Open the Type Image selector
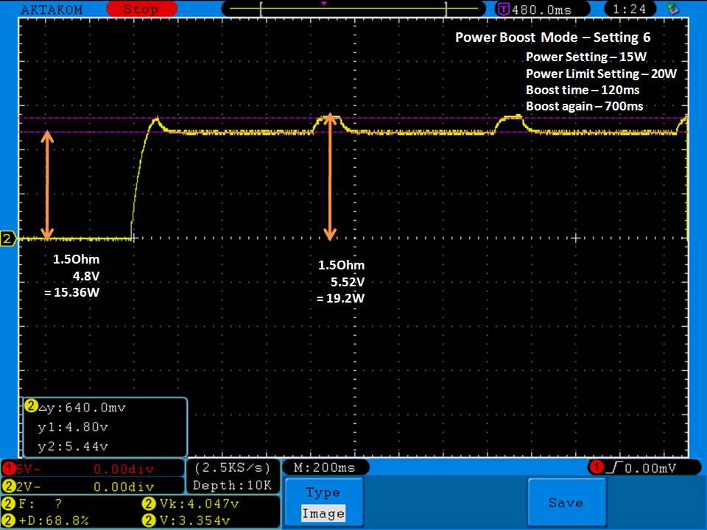The width and height of the screenshot is (707, 530). click(x=323, y=503)
